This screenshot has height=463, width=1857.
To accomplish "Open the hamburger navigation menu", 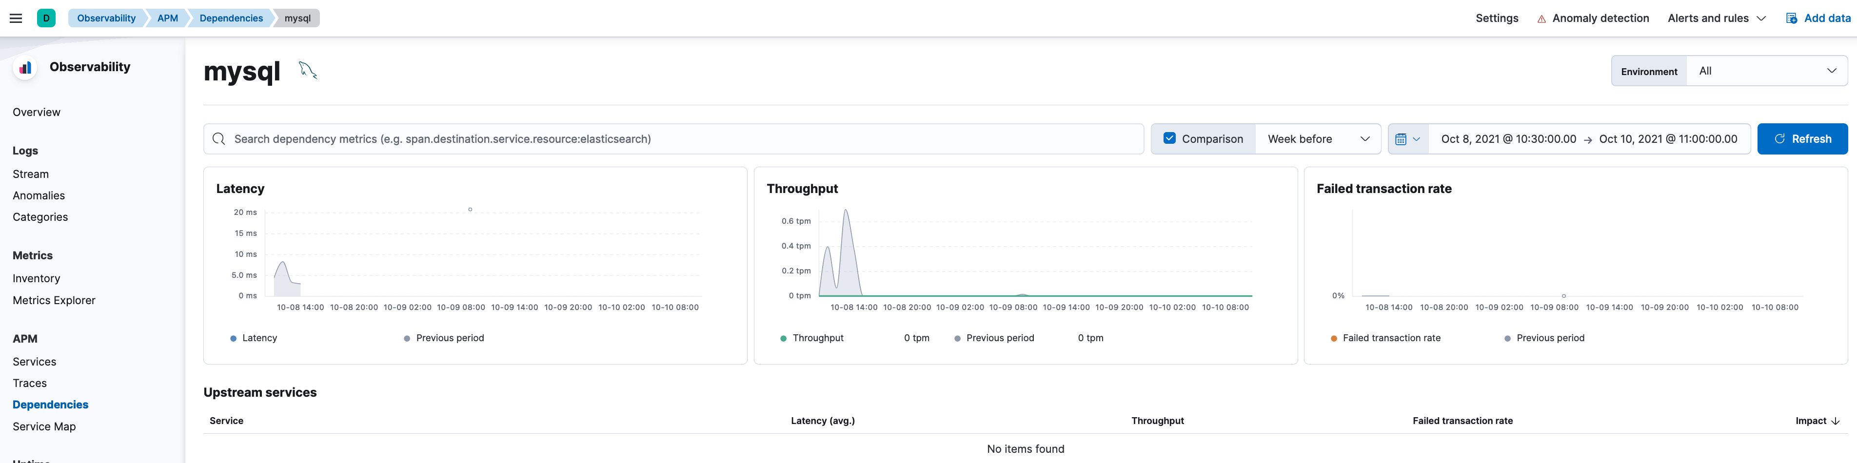I will pyautogui.click(x=16, y=18).
